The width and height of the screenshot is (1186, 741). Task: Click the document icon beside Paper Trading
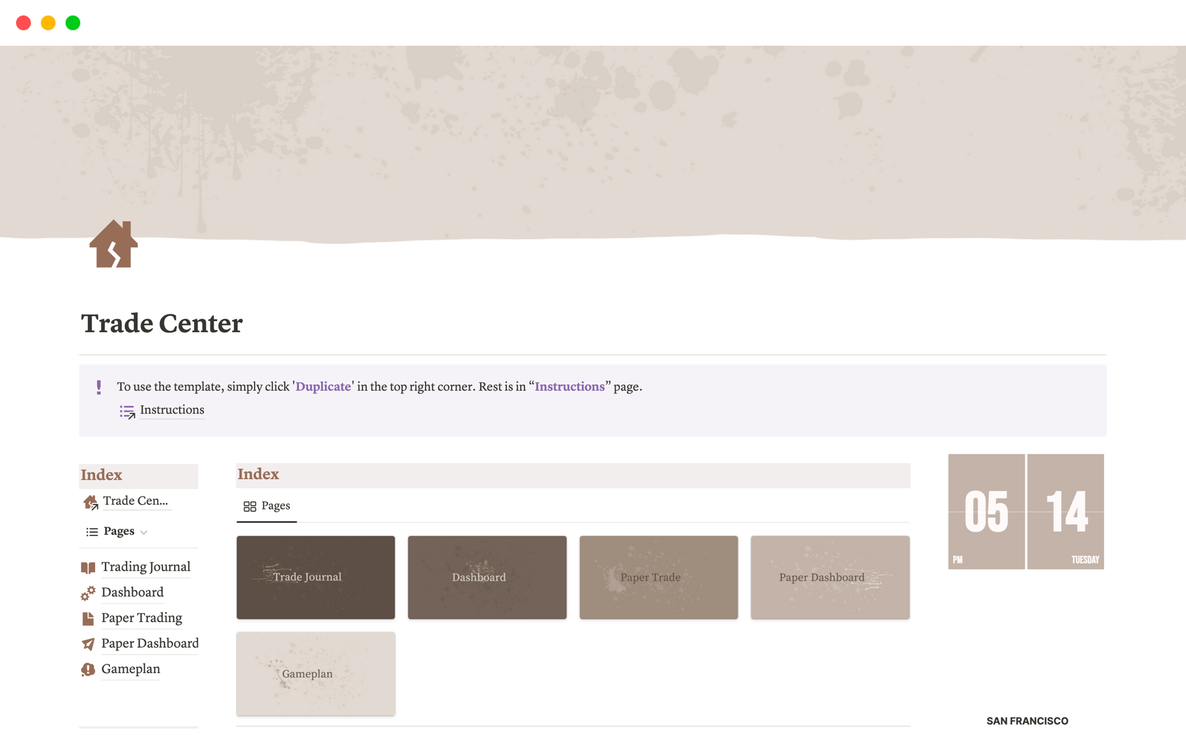(88, 618)
